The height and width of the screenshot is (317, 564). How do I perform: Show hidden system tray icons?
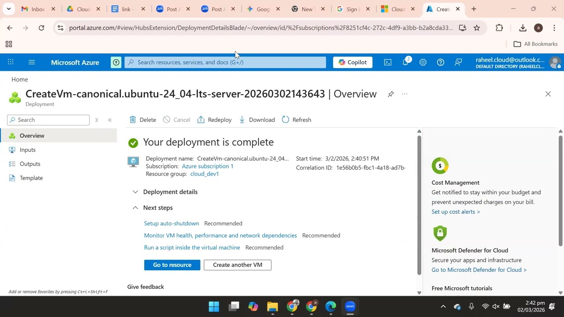[x=443, y=306]
